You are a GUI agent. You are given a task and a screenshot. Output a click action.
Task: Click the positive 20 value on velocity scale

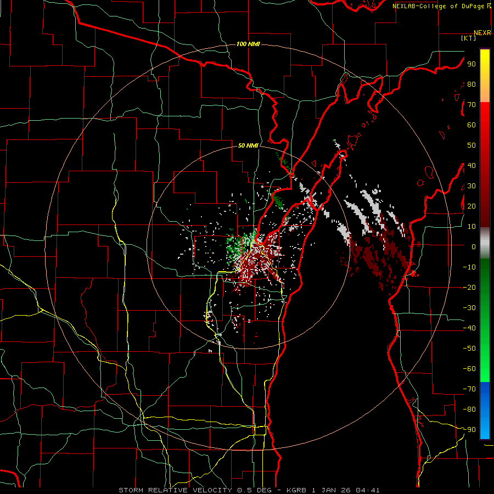(471, 206)
